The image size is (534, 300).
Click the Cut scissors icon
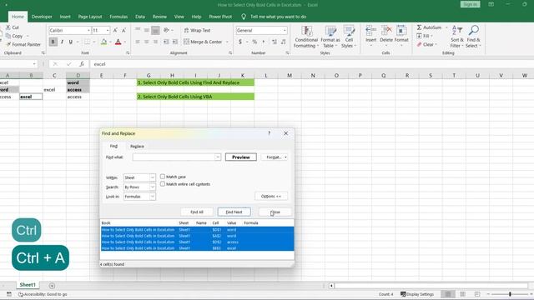(x=8, y=27)
